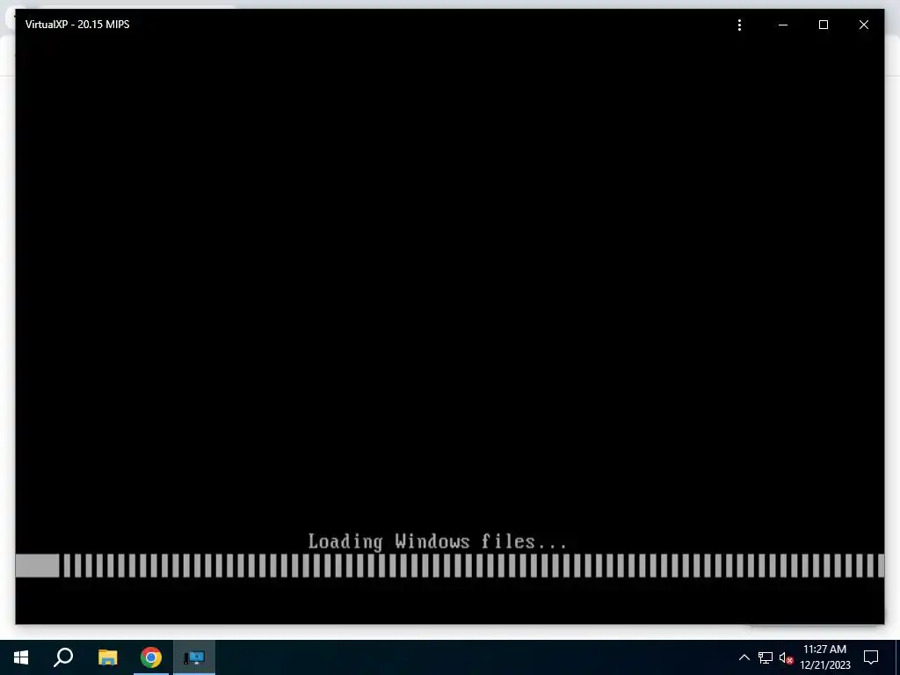Open taskbar Search

click(x=63, y=657)
